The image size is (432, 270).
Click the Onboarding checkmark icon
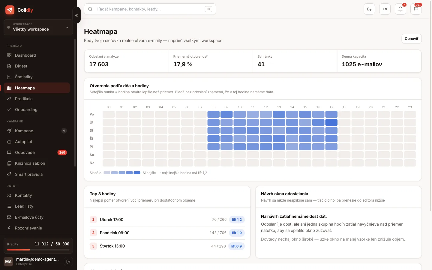[9, 109]
